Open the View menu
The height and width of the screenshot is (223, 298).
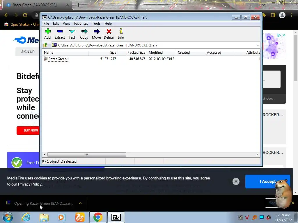click(66, 24)
